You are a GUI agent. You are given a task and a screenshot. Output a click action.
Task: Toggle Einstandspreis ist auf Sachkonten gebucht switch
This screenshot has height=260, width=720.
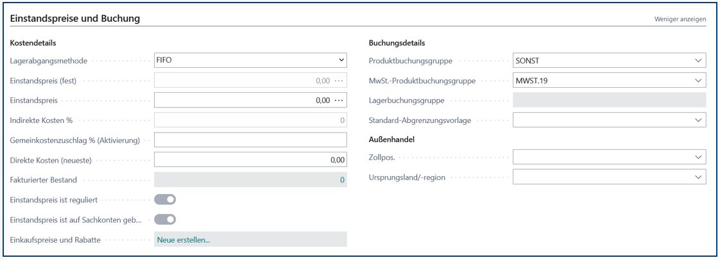click(x=165, y=220)
